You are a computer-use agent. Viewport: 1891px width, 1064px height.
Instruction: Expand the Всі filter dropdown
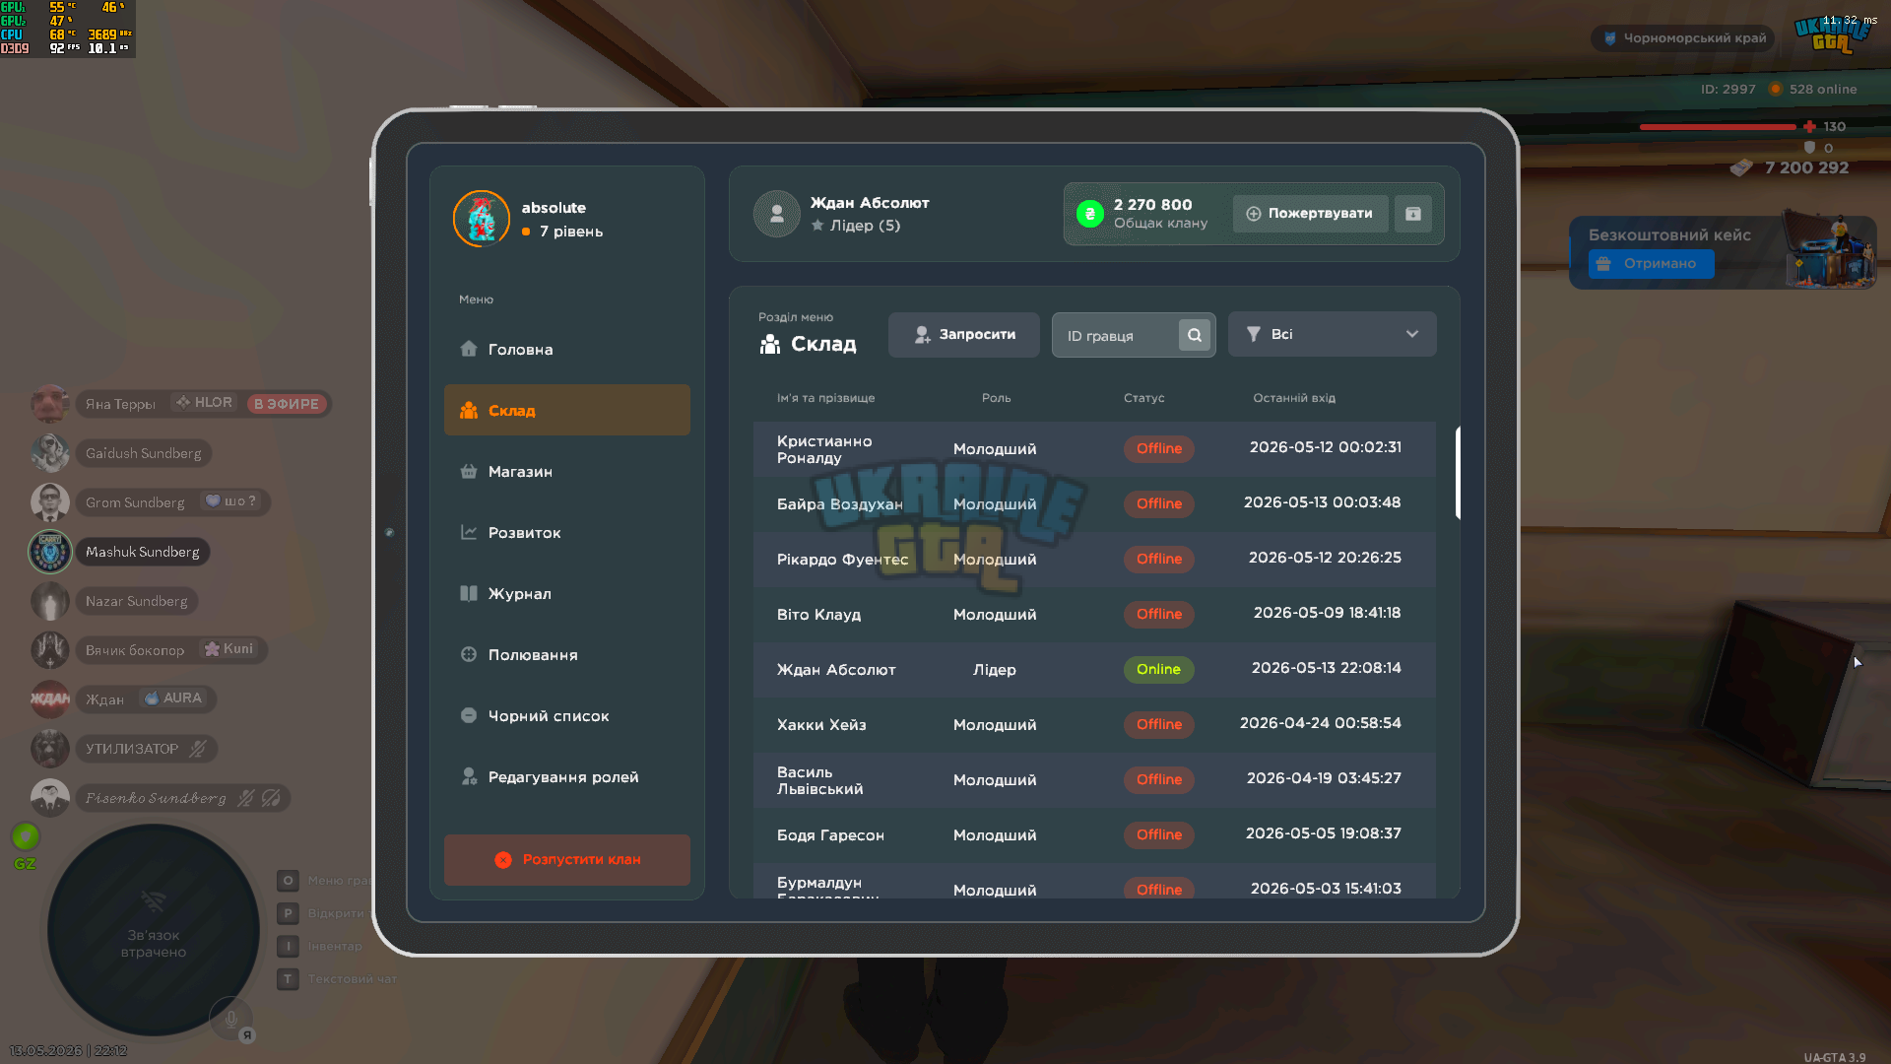pos(1332,334)
